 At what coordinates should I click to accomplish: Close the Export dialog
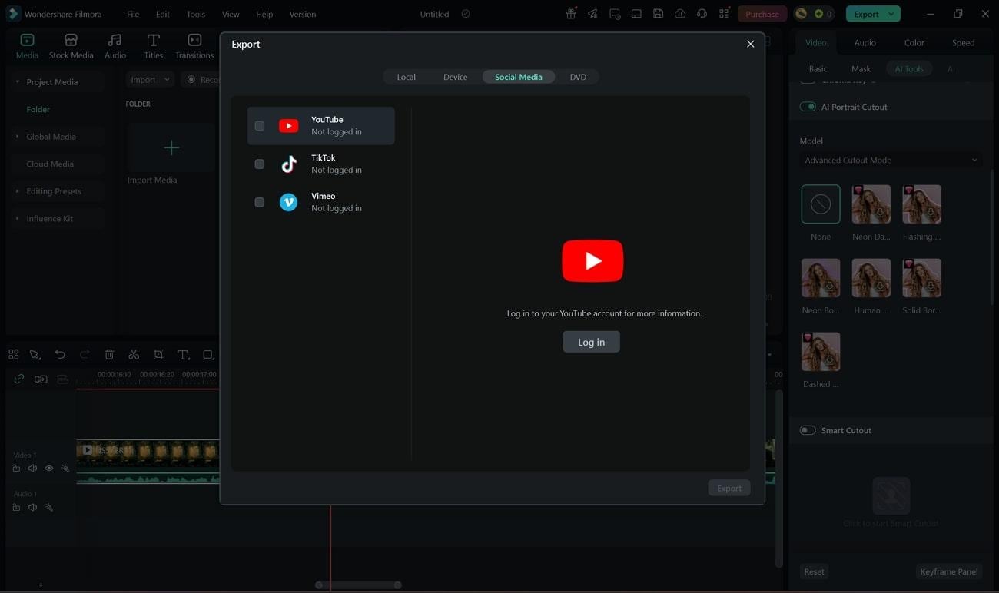[751, 44]
